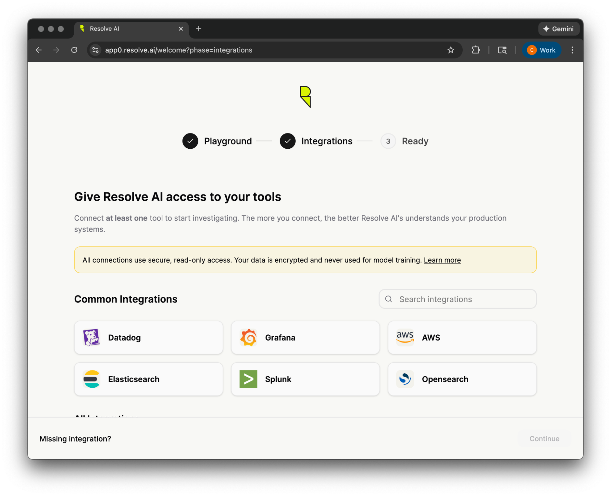
Task: Click the tab search icon in toolbar
Action: pos(502,50)
